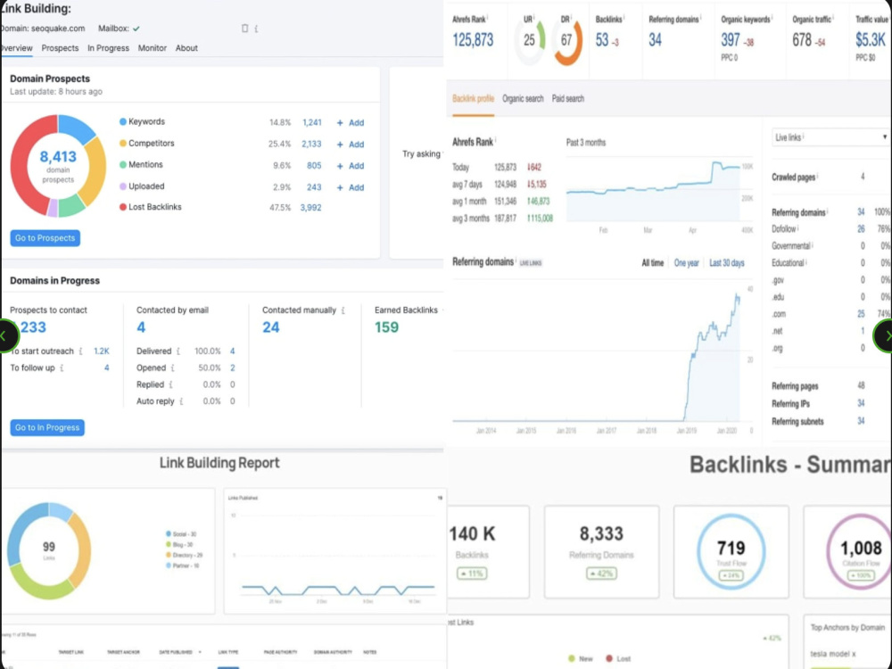Click the 8,333 Referring Domains card
The height and width of the screenshot is (669, 892).
click(x=601, y=551)
